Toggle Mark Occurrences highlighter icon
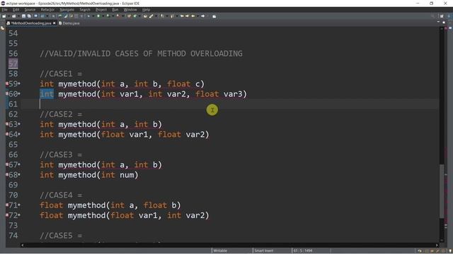Image resolution: width=453 pixels, height=254 pixels. click(66, 16)
